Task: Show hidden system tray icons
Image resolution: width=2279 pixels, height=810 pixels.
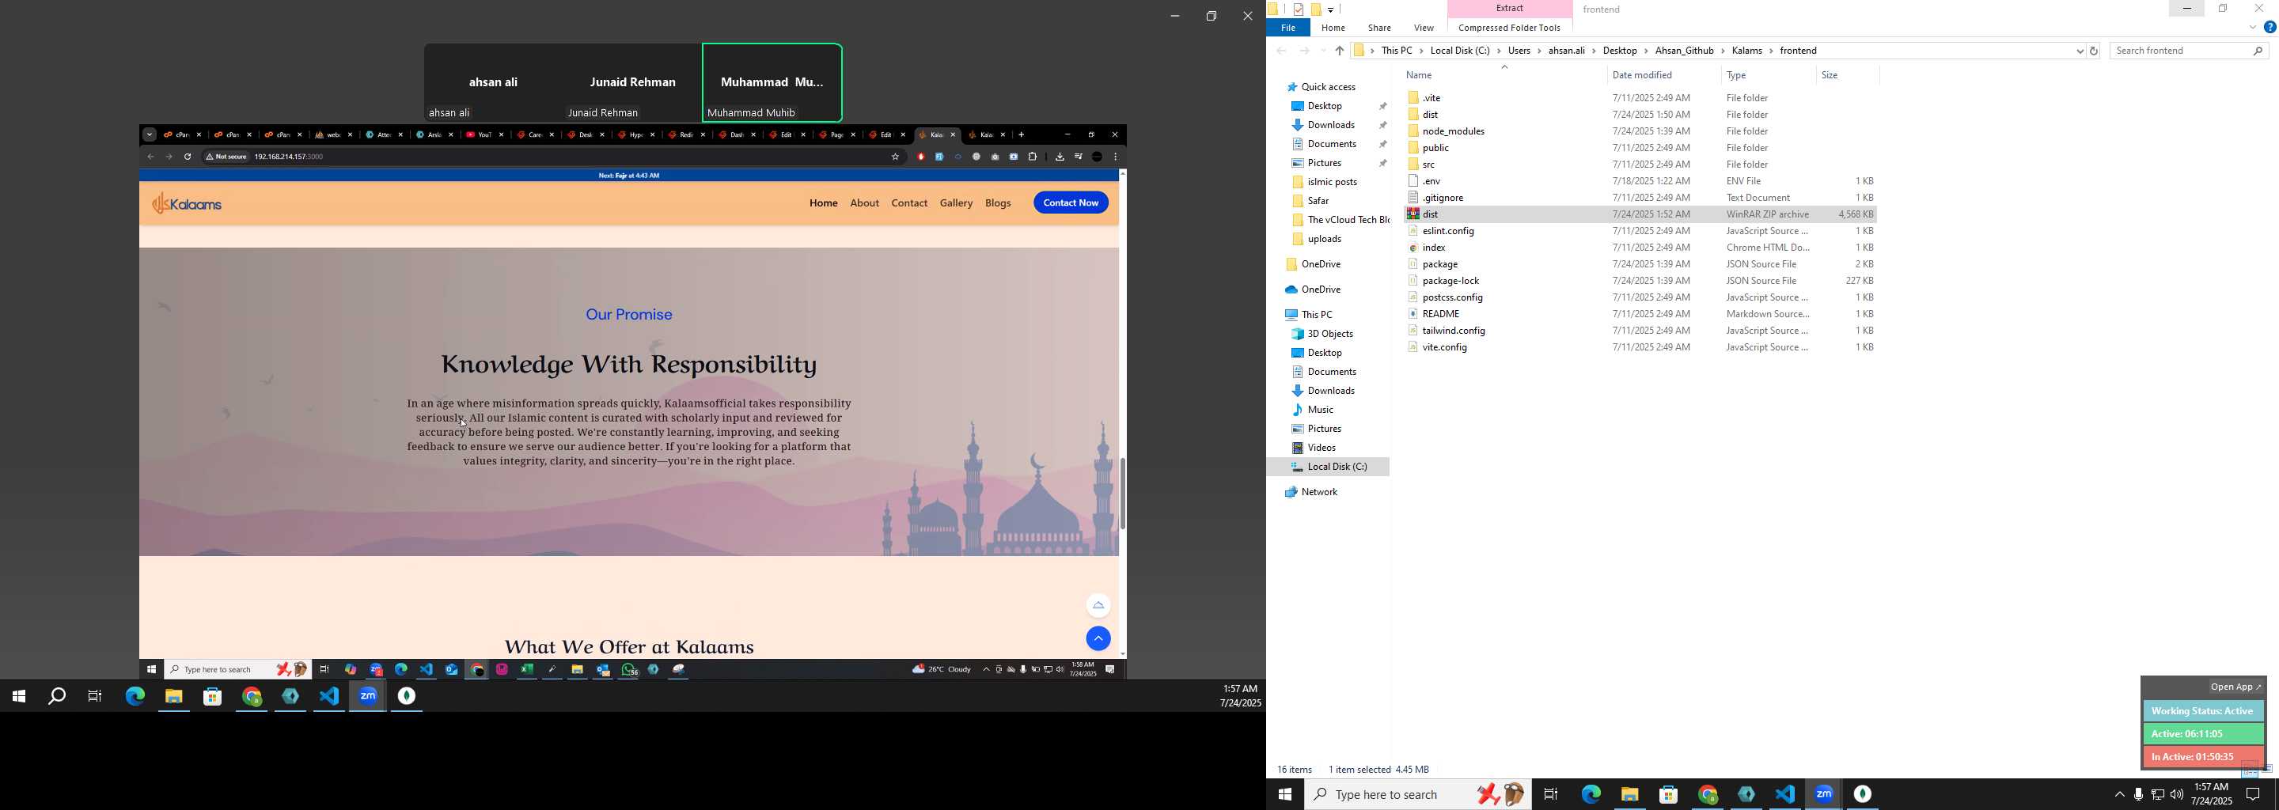Action: [x=2119, y=795]
